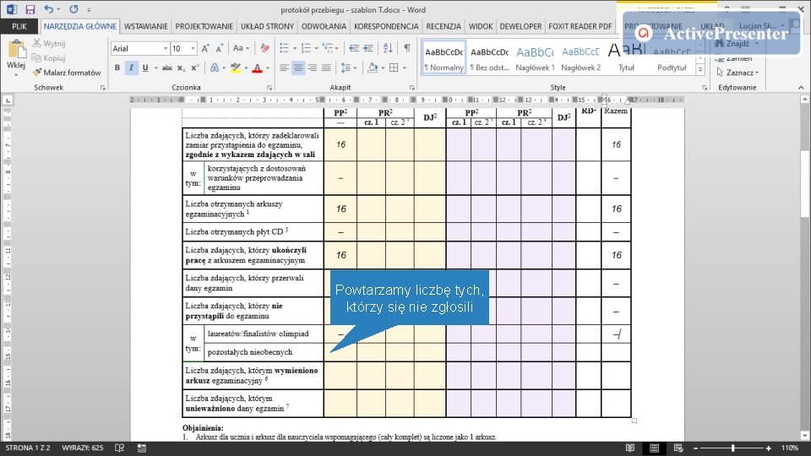Screen dimensions: 811x456
Task: Apply yellow text highlight color
Action: pyautogui.click(x=236, y=68)
